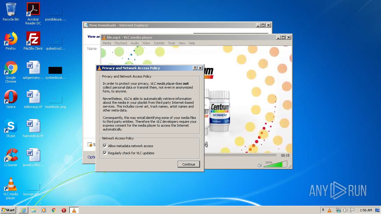Screen dimensions: 381x214
Task: Switch to VLC taskbar button
Action: 74,210
